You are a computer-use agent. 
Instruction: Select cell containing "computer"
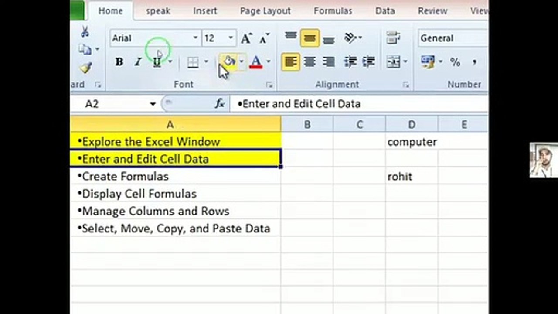click(x=412, y=141)
